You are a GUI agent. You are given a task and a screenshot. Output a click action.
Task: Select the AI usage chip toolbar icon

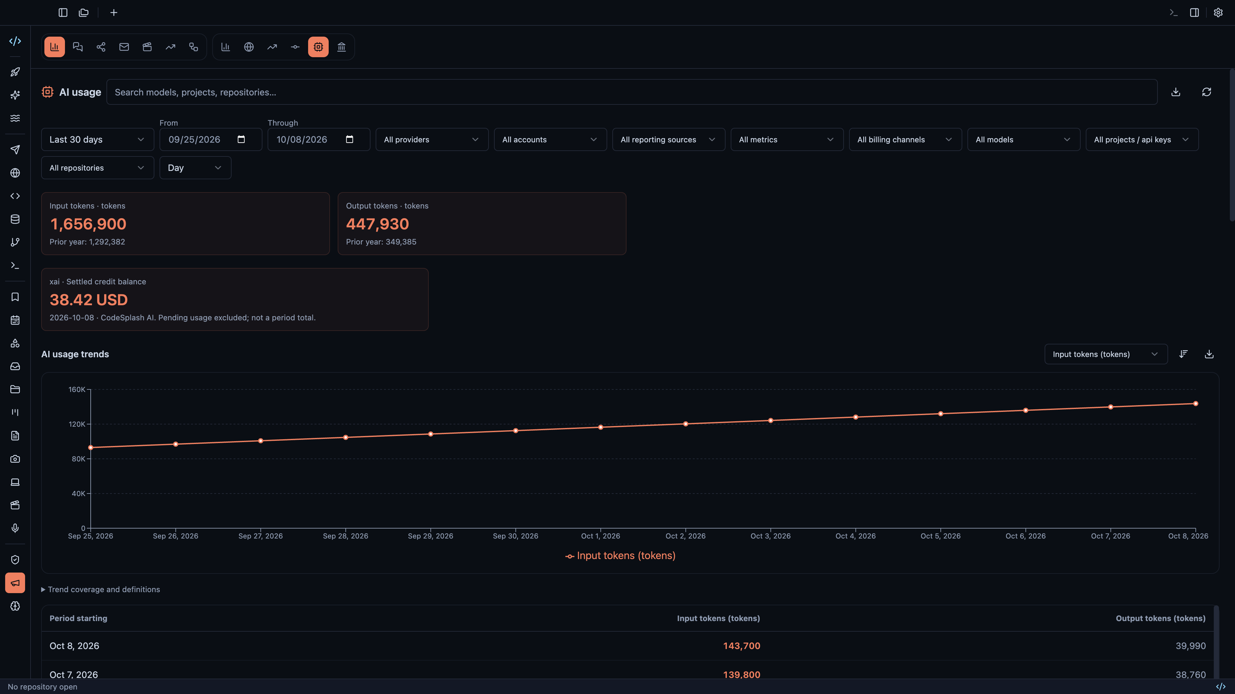[318, 47]
